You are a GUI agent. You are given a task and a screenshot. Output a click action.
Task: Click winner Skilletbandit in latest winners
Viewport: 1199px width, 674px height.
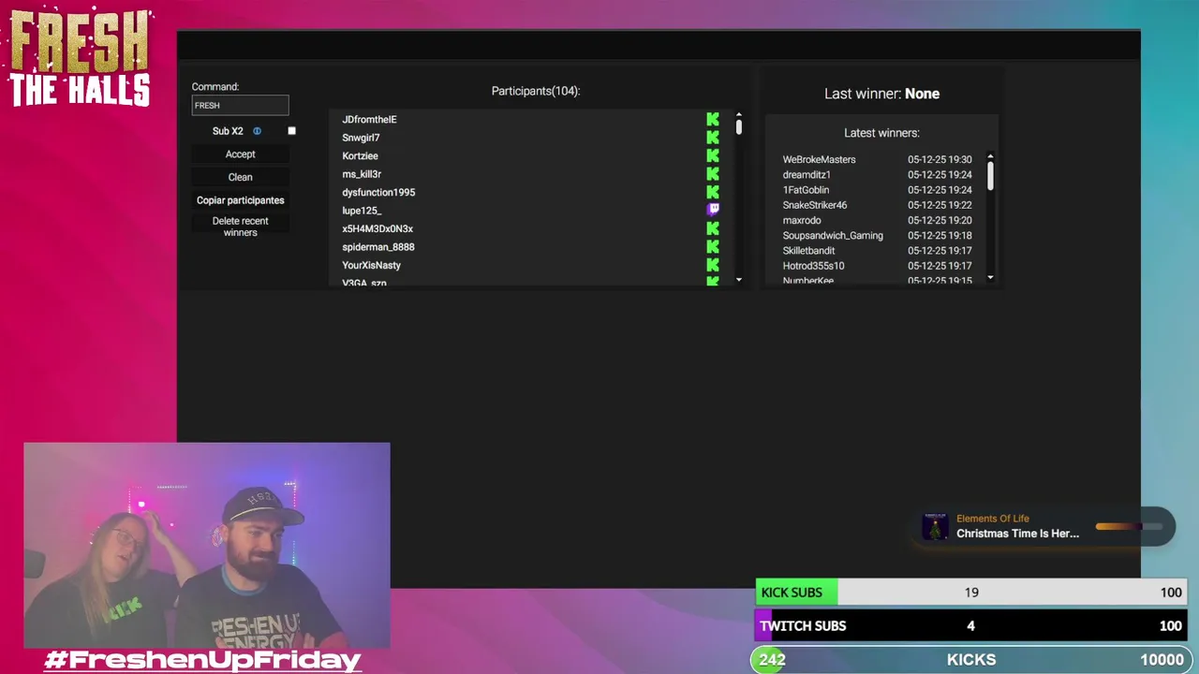coord(808,251)
